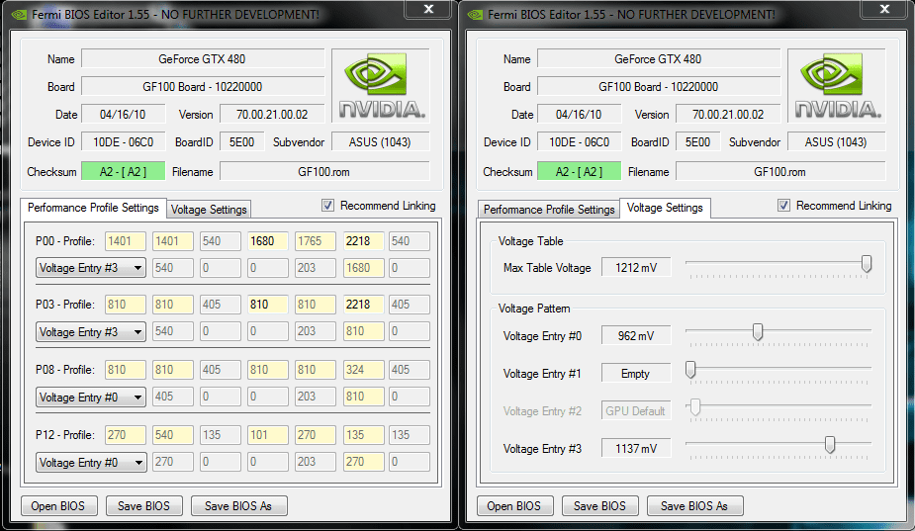Click the NVIDIA logo in left window
The height and width of the screenshot is (531, 915).
click(x=381, y=86)
